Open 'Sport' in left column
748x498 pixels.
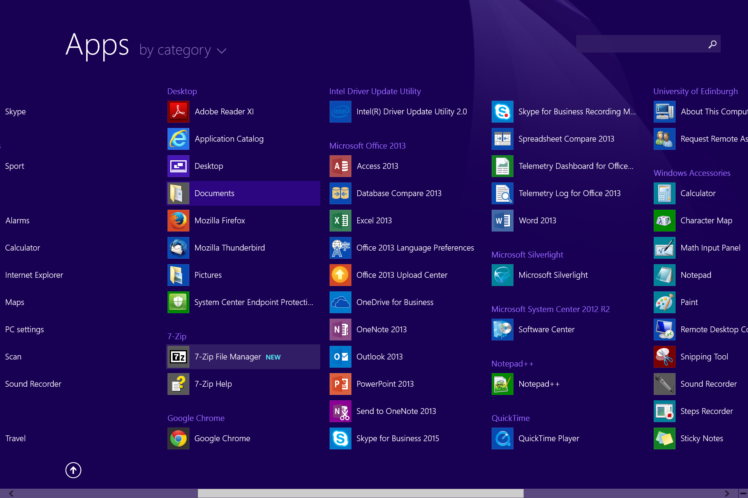coord(15,166)
